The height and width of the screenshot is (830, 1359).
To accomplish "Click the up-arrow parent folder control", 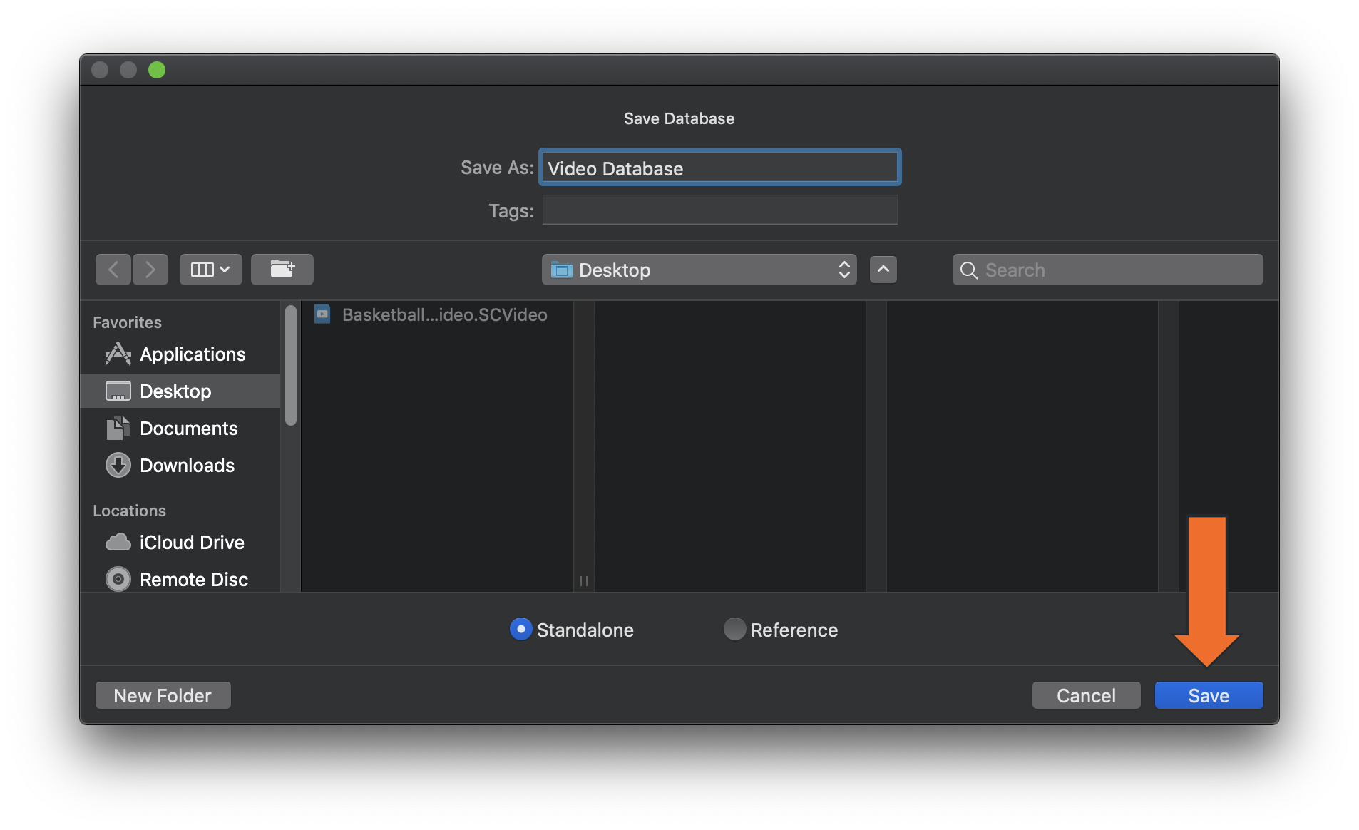I will 883,270.
